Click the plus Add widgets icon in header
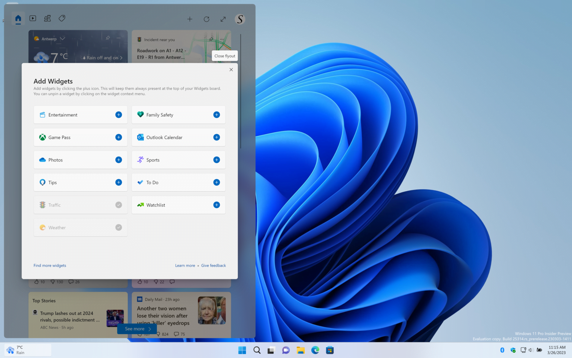Screen dimensions: 572x358 (x=190, y=19)
